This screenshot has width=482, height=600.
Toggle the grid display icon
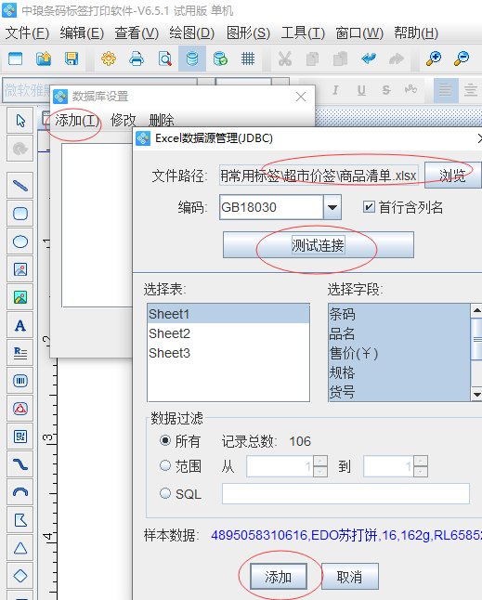click(x=248, y=59)
